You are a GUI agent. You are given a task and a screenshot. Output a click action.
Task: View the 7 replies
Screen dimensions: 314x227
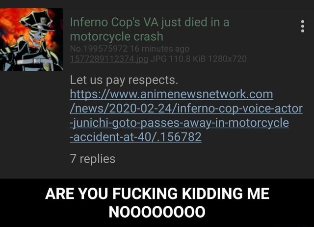[x=93, y=159]
